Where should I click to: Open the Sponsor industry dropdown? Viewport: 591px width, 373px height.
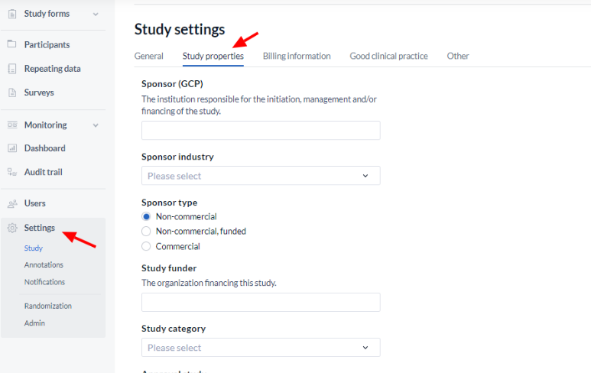261,176
